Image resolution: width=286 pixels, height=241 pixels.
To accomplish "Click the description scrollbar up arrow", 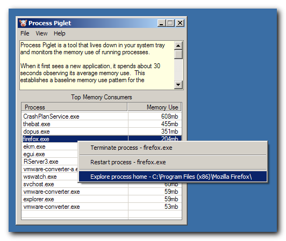I will (x=178, y=46).
